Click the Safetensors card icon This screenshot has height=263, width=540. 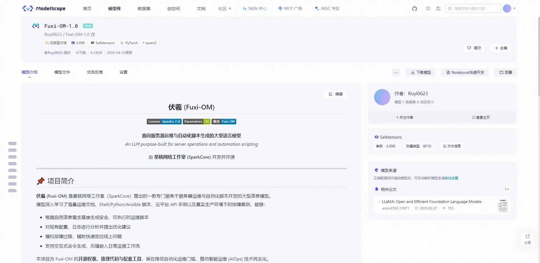coord(377,137)
